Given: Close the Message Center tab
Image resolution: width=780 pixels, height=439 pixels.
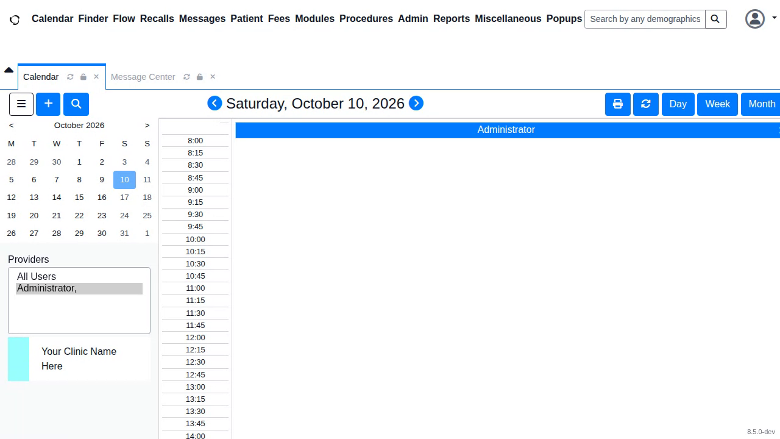Looking at the screenshot, I should coord(213,77).
